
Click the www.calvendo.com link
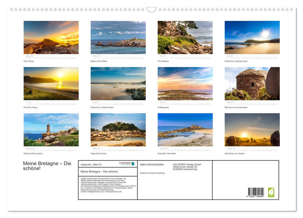(x=113, y=191)
